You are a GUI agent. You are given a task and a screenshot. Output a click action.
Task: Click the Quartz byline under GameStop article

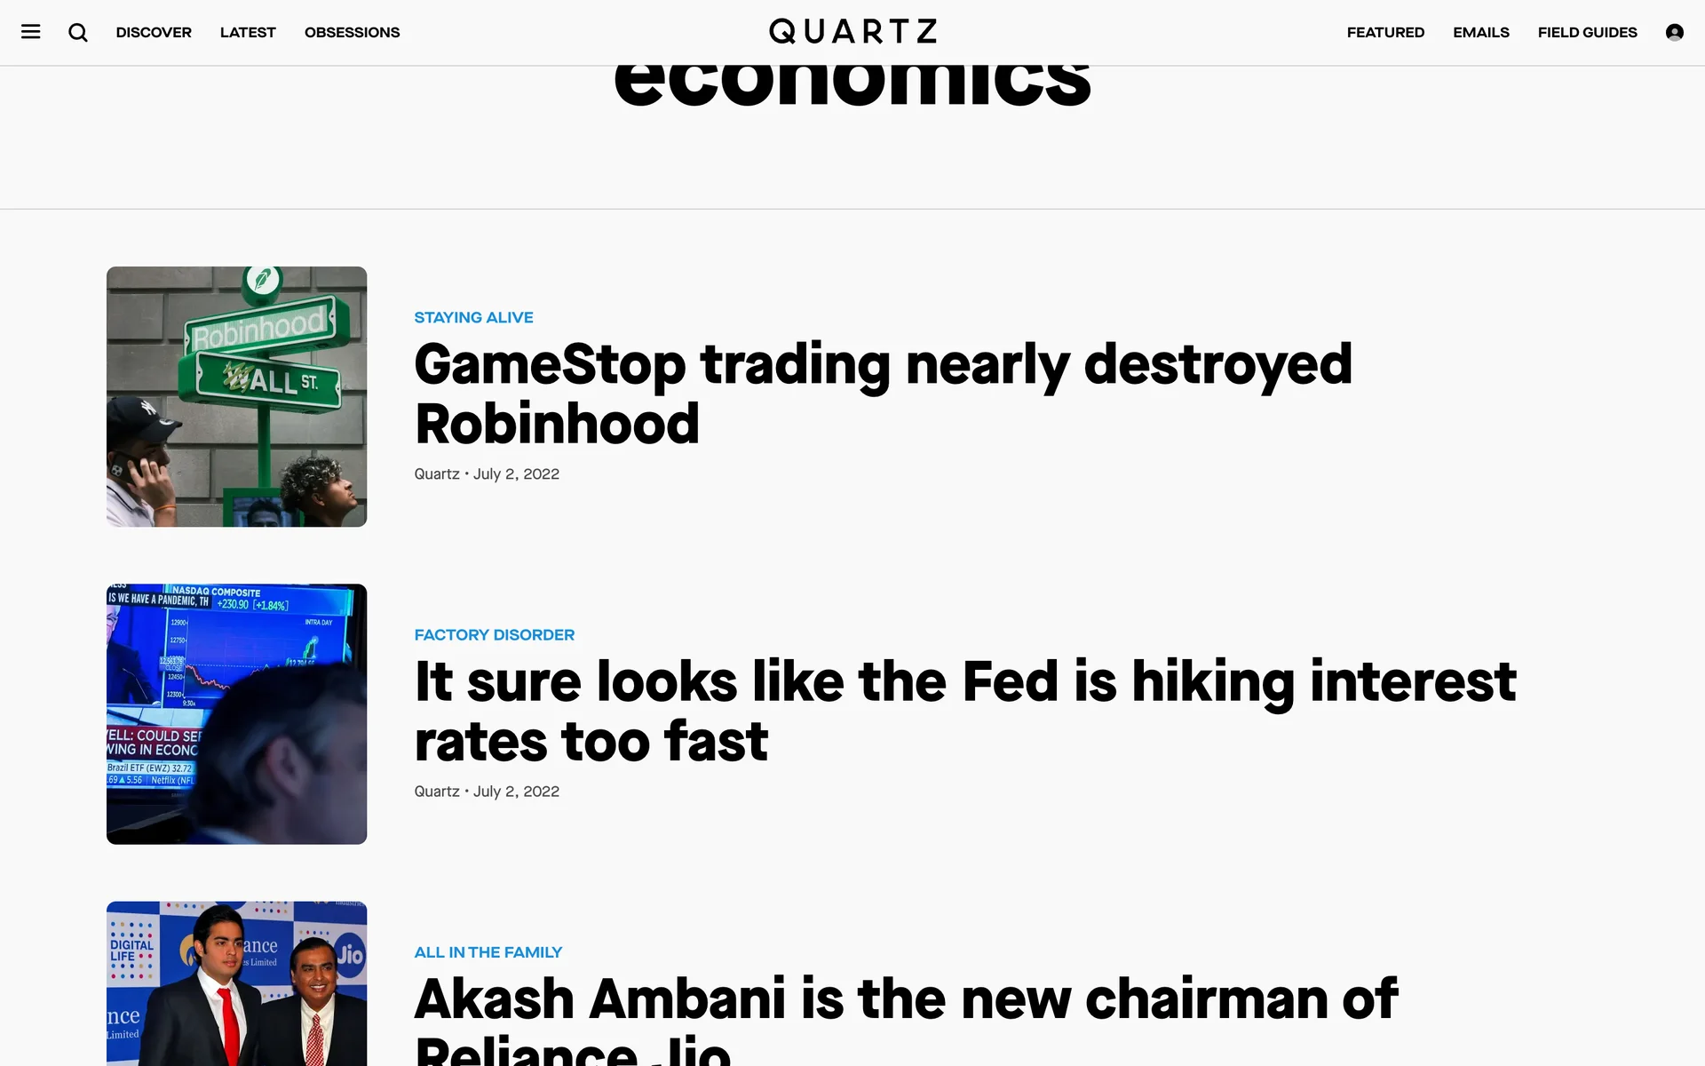point(437,473)
